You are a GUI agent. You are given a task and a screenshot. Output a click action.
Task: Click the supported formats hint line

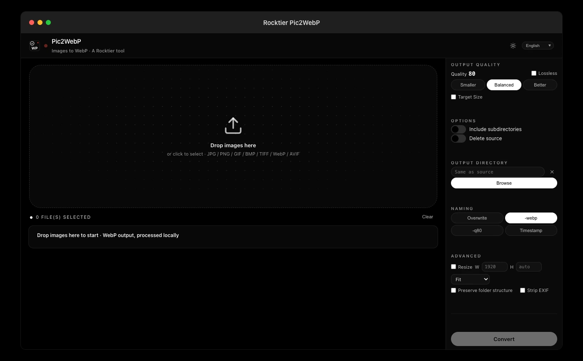(x=233, y=154)
